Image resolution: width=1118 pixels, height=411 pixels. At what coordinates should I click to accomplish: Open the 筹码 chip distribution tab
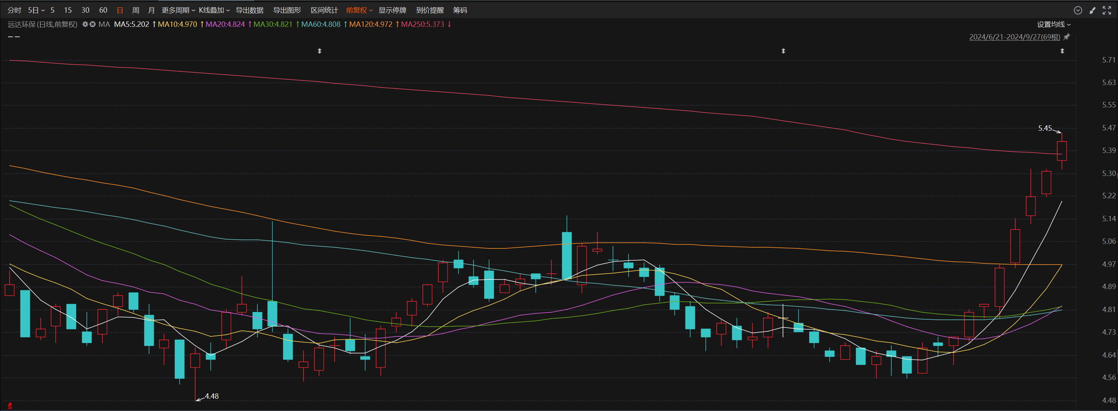point(459,10)
